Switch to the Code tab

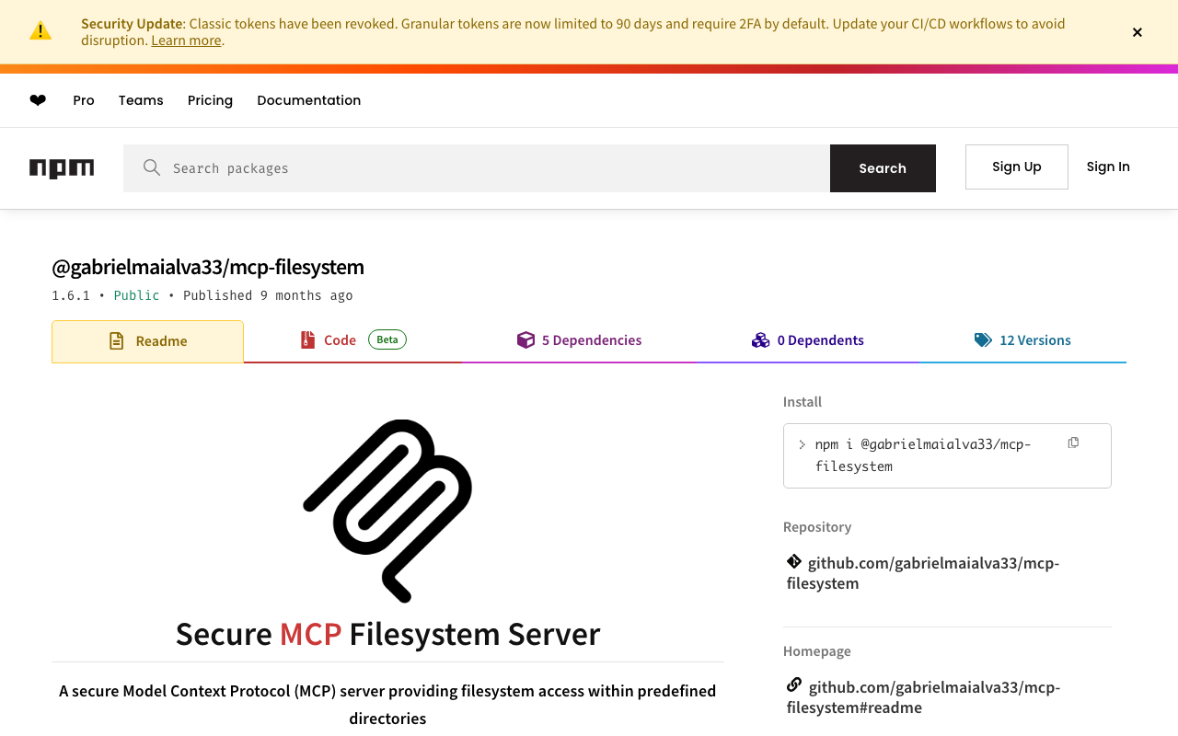(x=352, y=340)
